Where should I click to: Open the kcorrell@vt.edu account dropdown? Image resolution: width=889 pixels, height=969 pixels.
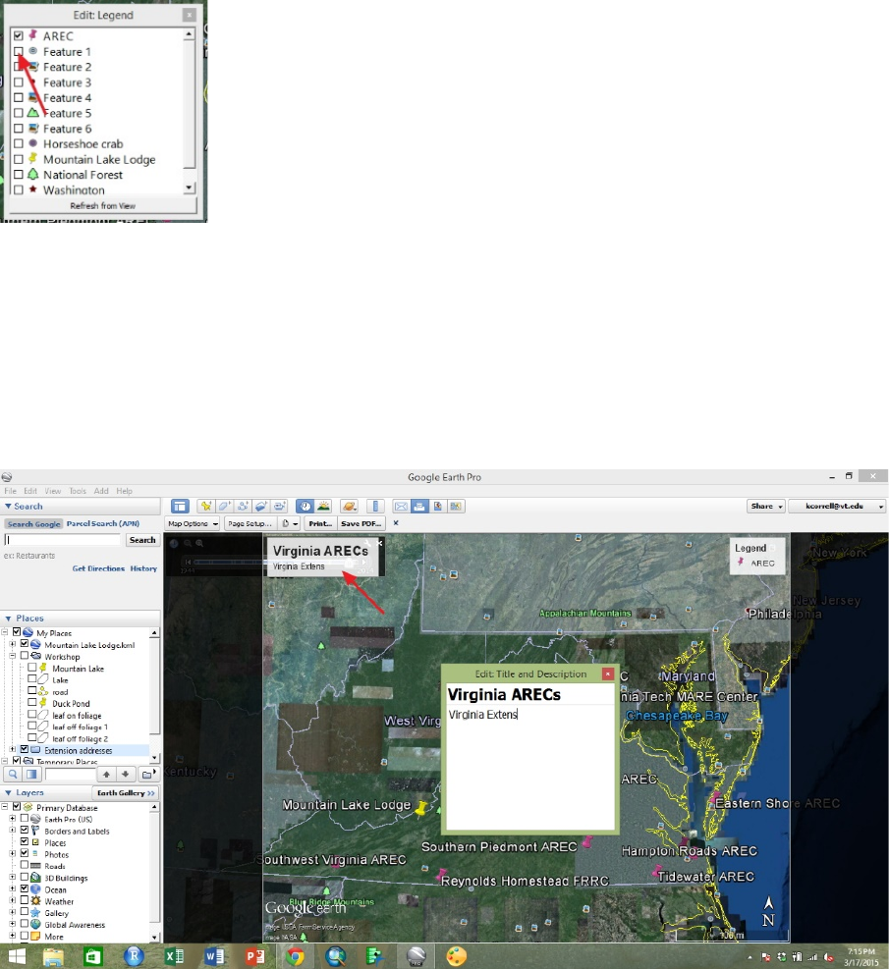point(838,507)
